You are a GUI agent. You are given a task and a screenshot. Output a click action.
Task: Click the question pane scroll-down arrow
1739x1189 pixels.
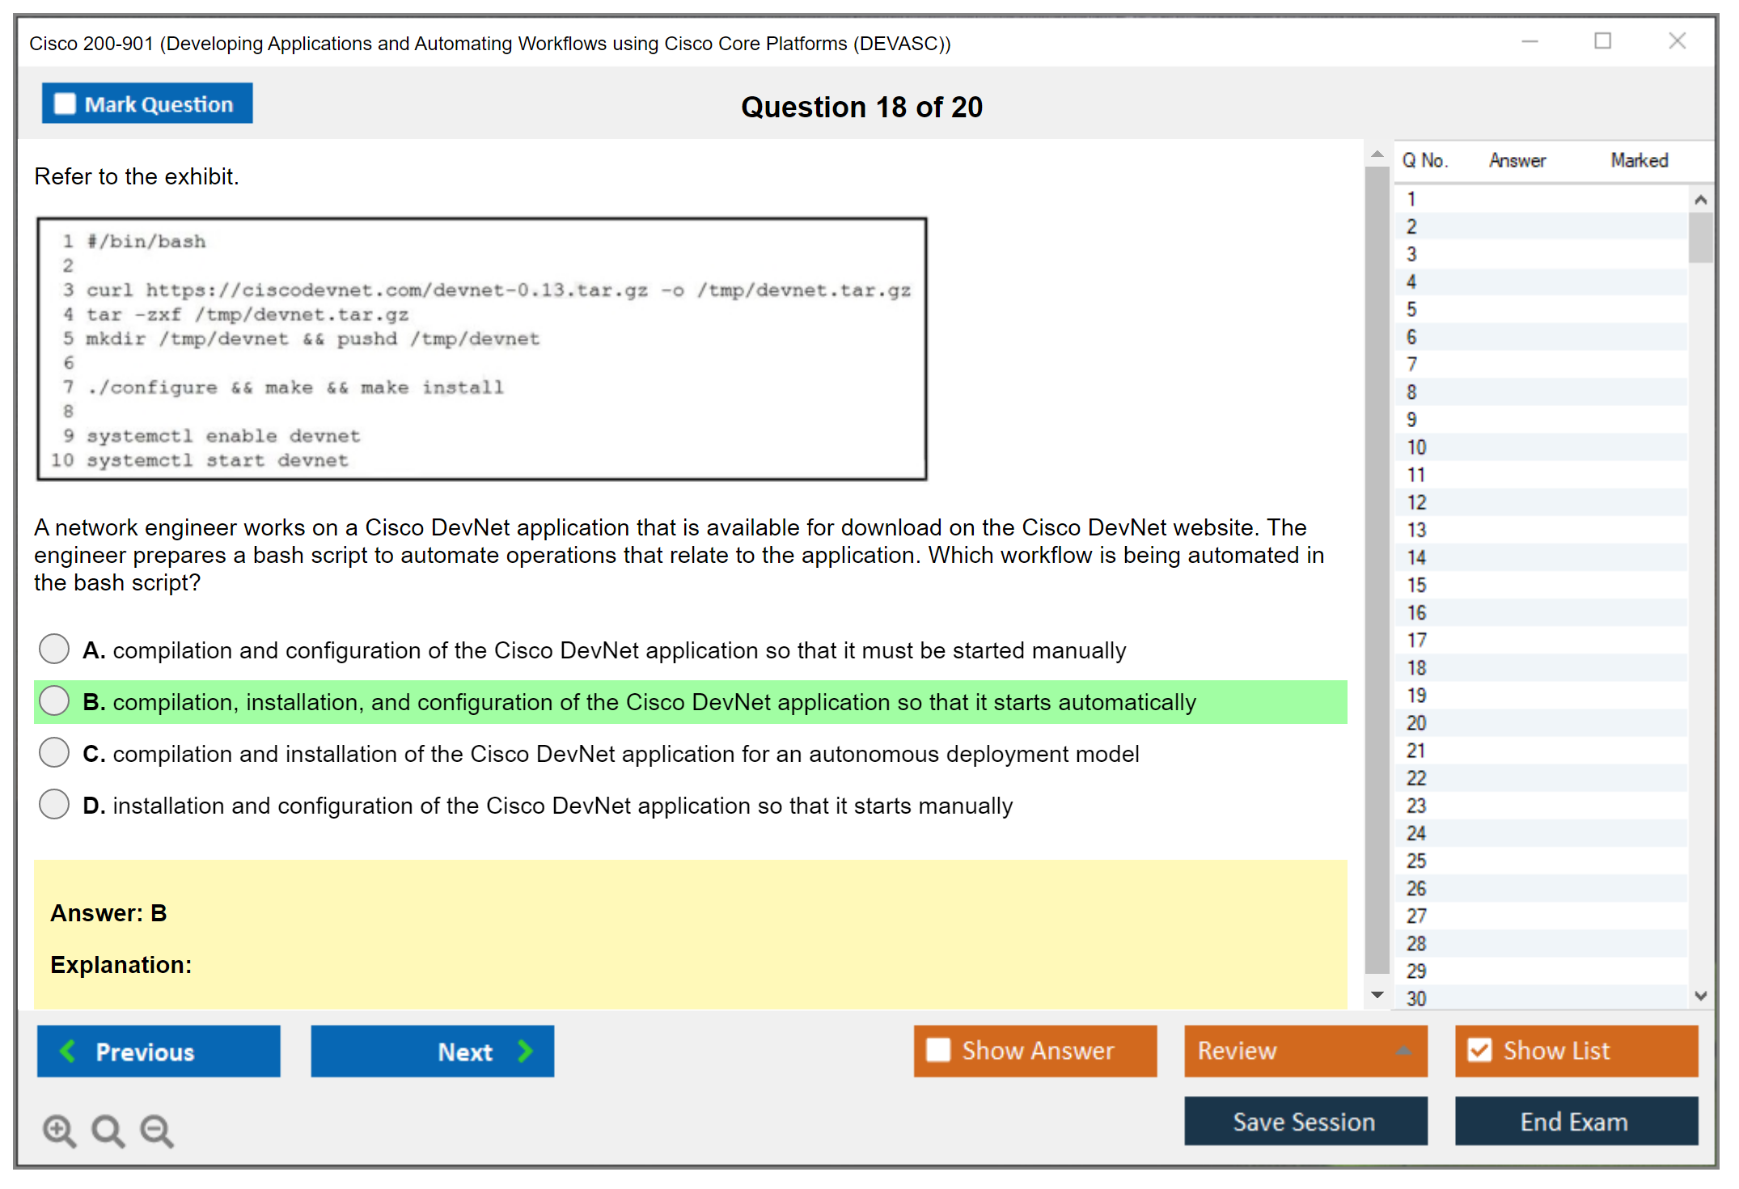[1377, 995]
